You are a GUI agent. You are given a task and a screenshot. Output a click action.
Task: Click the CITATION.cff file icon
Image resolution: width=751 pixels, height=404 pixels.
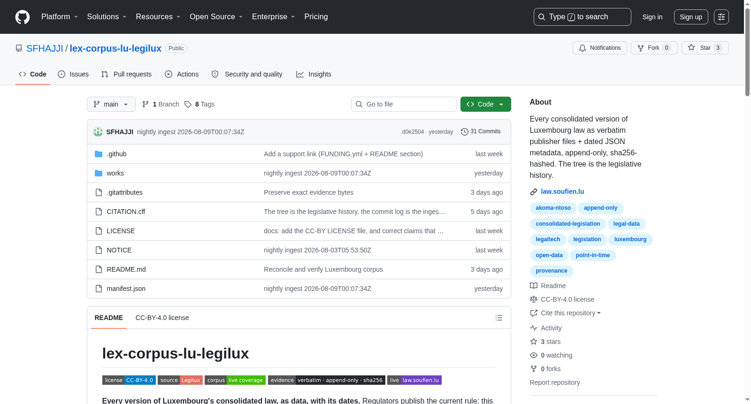99,212
